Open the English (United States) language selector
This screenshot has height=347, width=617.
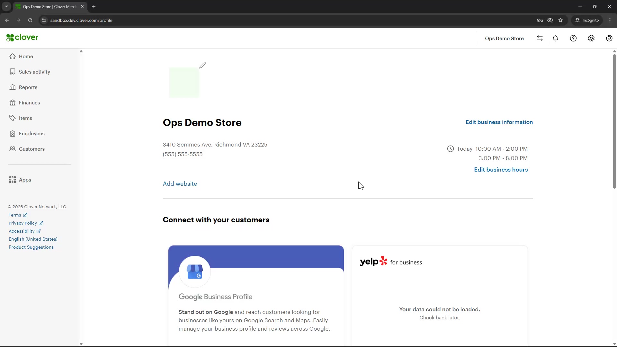(x=33, y=239)
